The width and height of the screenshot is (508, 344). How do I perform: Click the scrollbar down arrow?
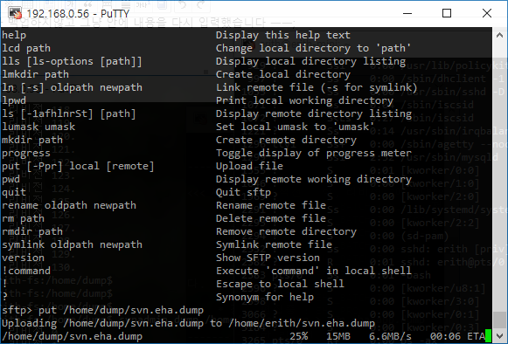pos(499,335)
